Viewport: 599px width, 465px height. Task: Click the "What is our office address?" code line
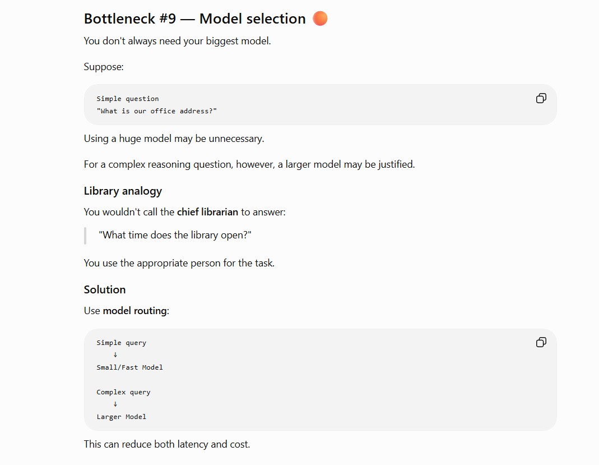click(x=157, y=111)
